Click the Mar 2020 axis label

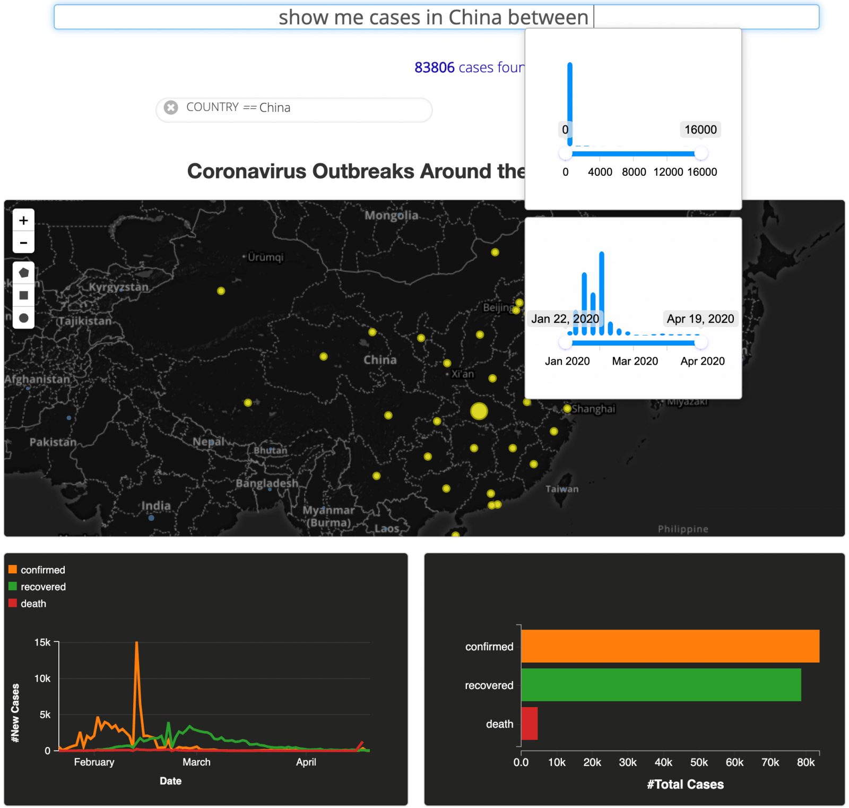(635, 361)
